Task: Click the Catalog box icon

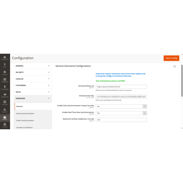Action: [5, 73]
